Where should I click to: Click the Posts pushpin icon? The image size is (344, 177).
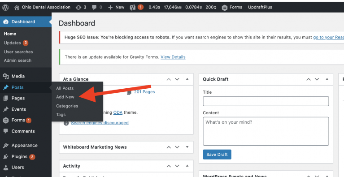[x=6, y=87]
